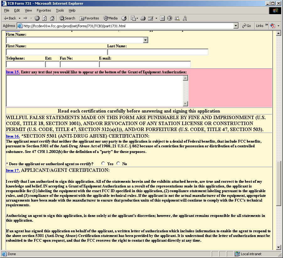Click the page icon in Address bar
The height and width of the screenshot is (258, 283).
20,26
